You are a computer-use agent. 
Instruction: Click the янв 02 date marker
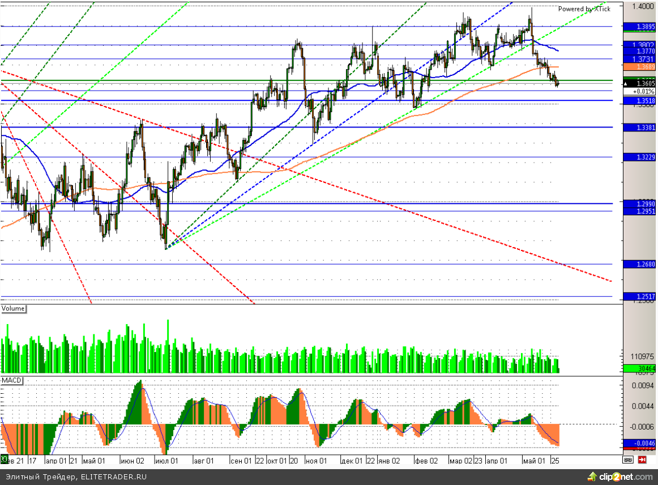coord(389,461)
